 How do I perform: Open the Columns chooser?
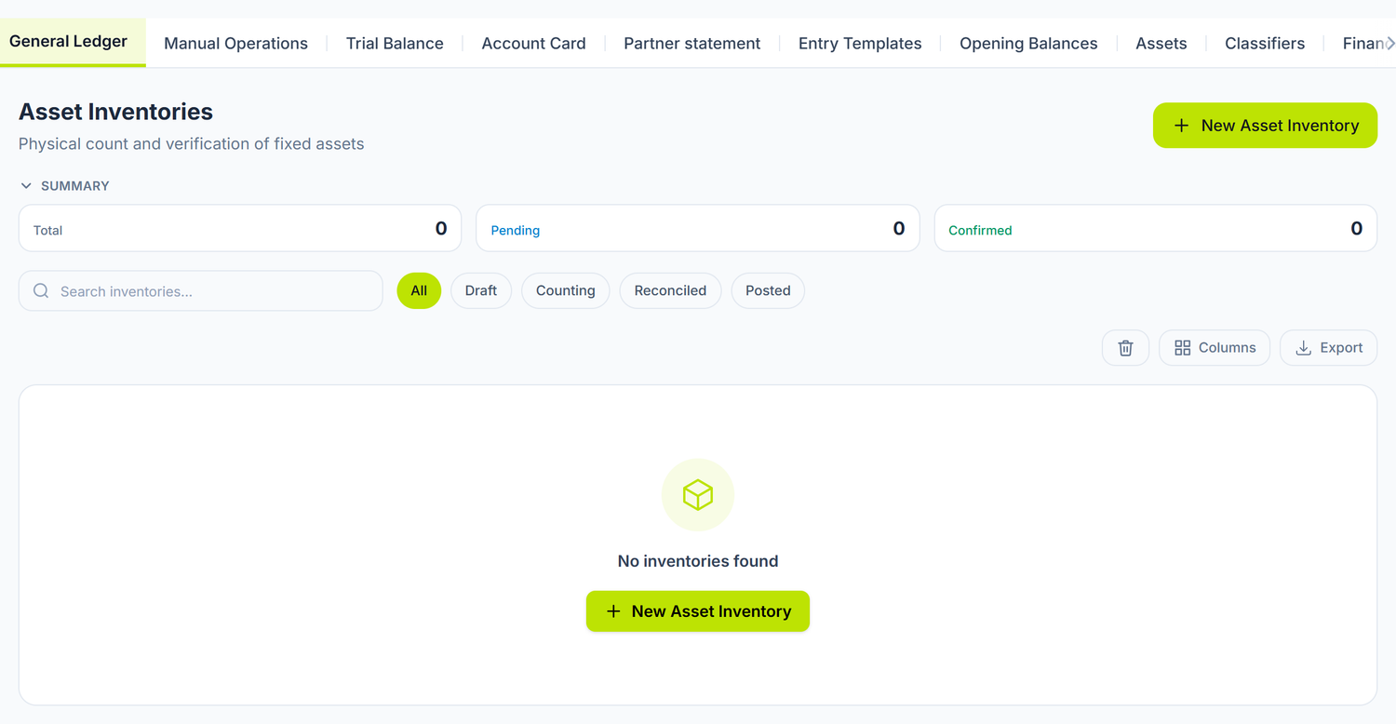point(1215,347)
